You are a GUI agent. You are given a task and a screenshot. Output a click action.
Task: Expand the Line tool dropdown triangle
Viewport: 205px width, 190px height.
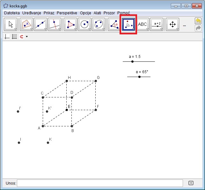click(x=45, y=29)
